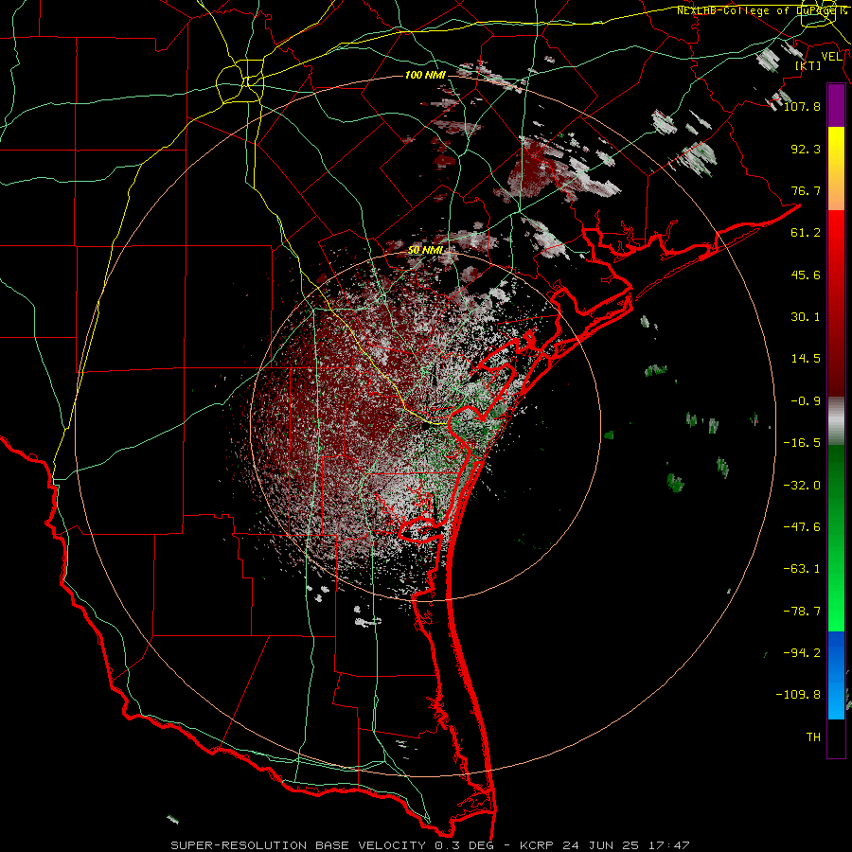Image resolution: width=852 pixels, height=852 pixels.
Task: Click the 61.2 velocity scale value
Action: [x=806, y=233]
